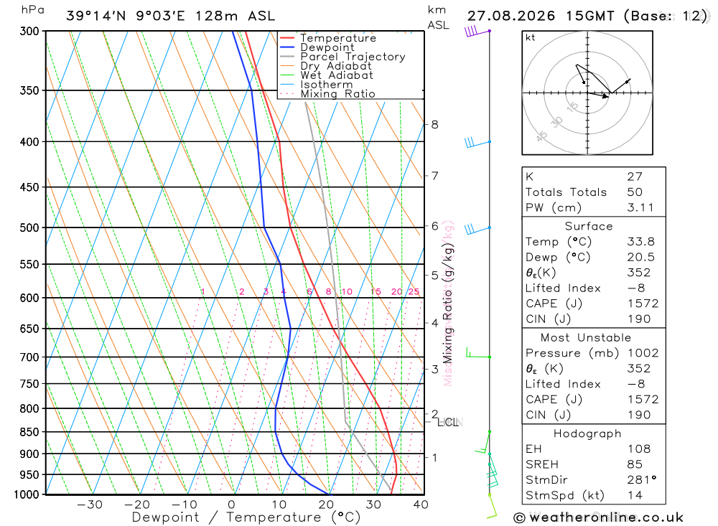Click the K index value 27
718x526 pixels.
[x=635, y=177]
